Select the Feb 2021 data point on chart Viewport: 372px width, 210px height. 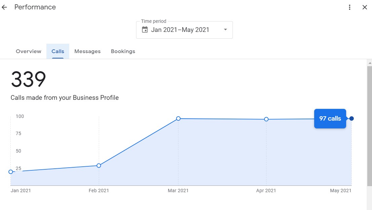[99, 166]
